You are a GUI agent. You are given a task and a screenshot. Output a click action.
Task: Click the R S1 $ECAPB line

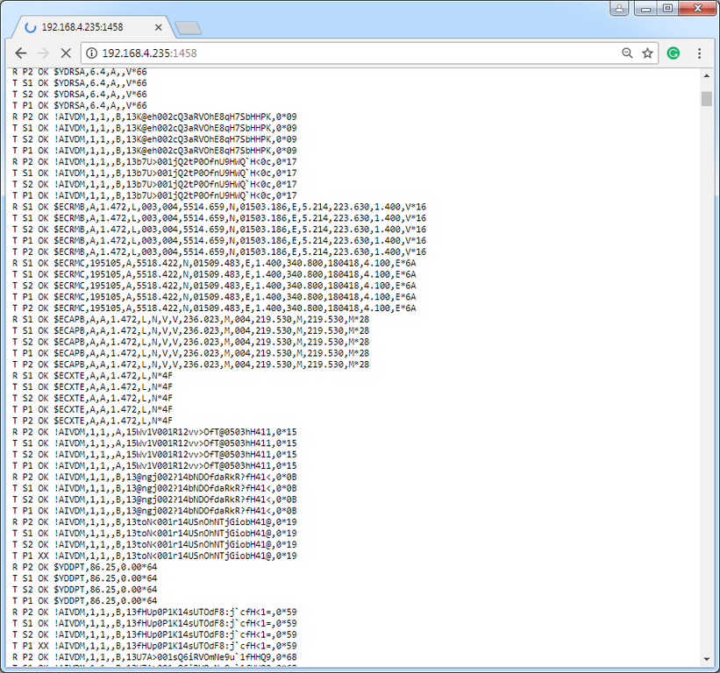coord(190,319)
